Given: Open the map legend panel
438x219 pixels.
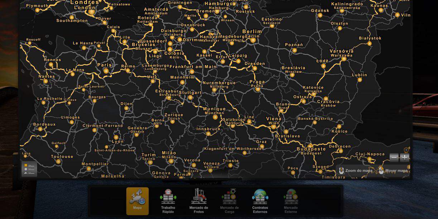Looking at the screenshot, I should click(29, 169).
